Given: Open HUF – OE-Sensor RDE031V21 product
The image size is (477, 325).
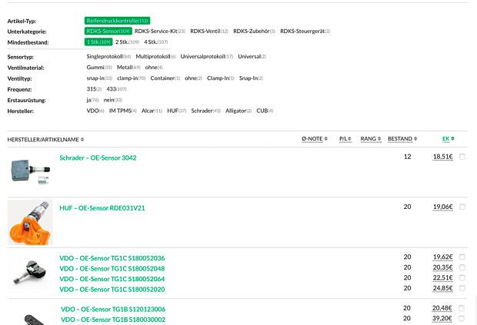Looking at the screenshot, I should point(102,208).
